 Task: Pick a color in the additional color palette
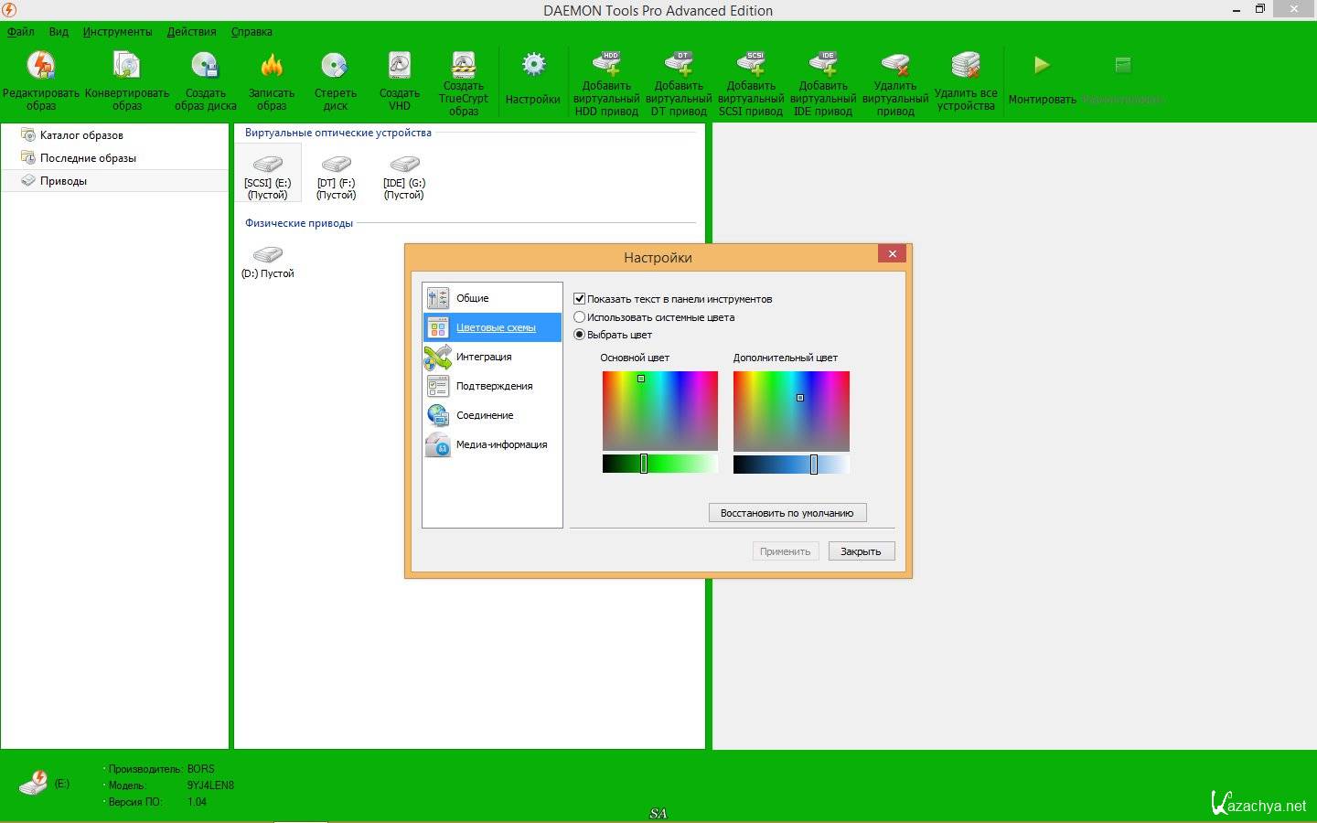click(x=791, y=411)
